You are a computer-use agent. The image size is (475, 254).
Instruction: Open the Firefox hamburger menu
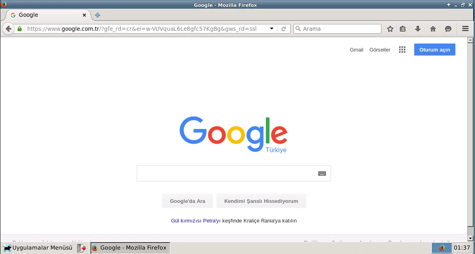(x=465, y=29)
